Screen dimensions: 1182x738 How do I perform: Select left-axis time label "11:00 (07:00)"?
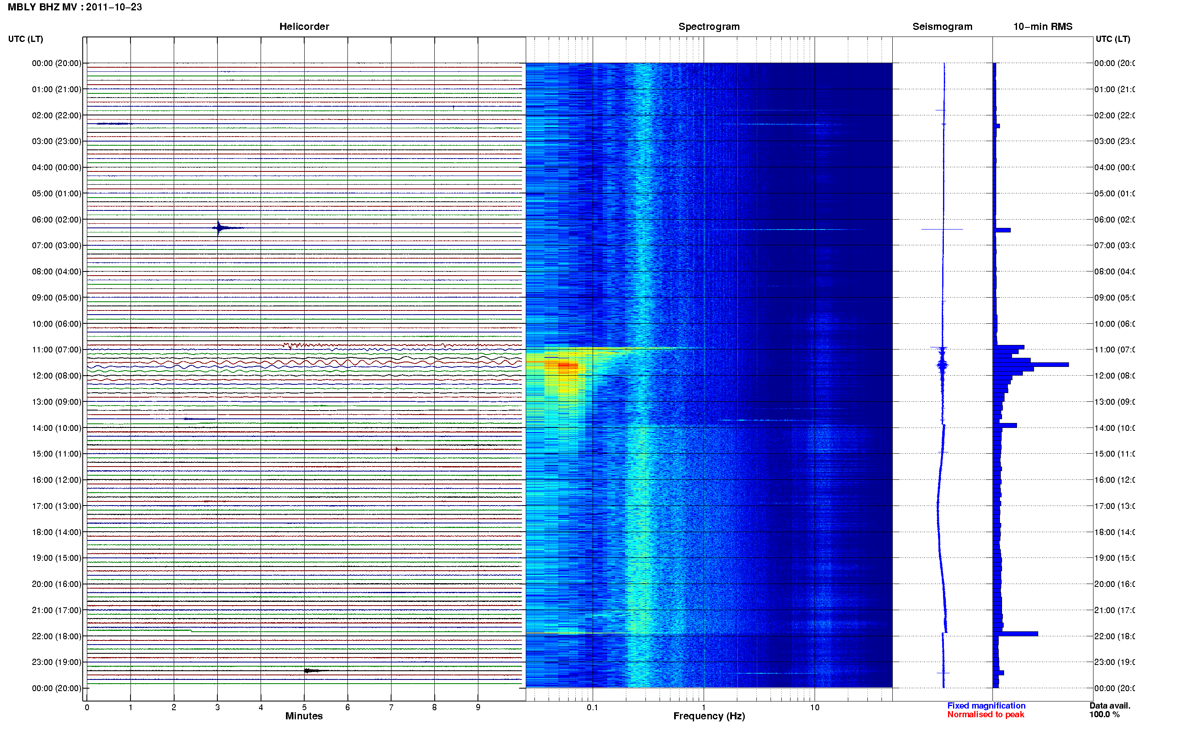click(57, 350)
